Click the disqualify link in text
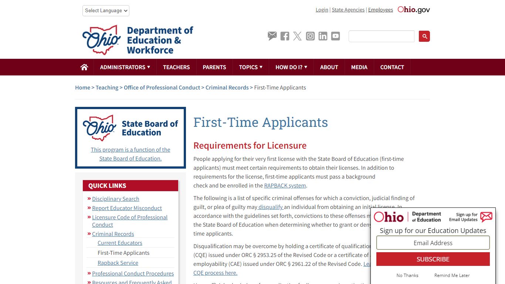This screenshot has width=505, height=284. pyautogui.click(x=270, y=207)
